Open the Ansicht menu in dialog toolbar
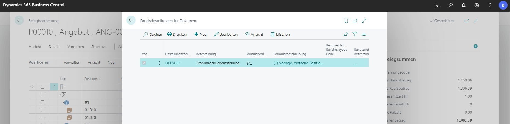510x124 pixels. 254,34
